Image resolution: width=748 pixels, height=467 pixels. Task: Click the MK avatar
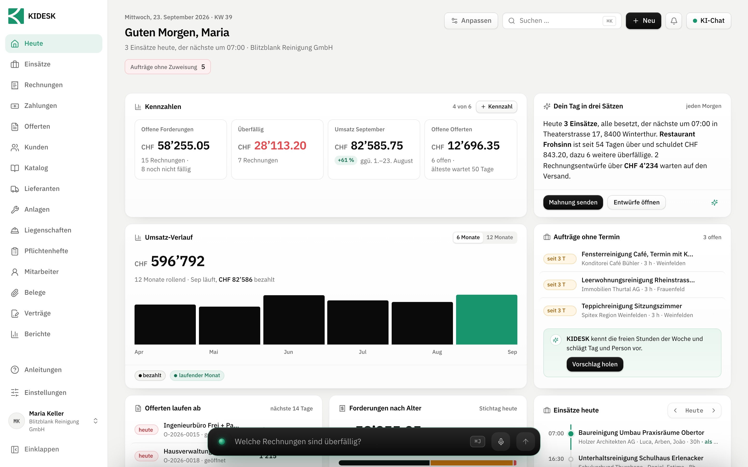click(x=16, y=421)
